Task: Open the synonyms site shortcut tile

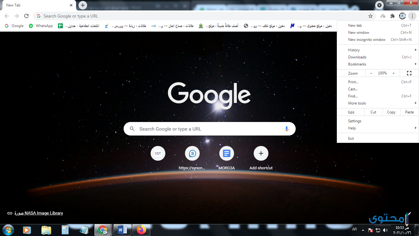Action: 192,153
